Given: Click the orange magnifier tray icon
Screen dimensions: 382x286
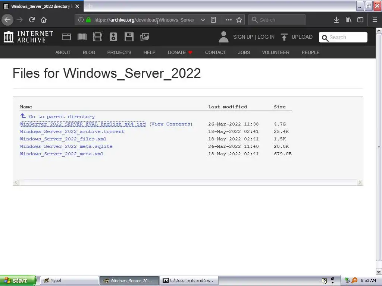Looking at the screenshot, I should pos(354,281).
